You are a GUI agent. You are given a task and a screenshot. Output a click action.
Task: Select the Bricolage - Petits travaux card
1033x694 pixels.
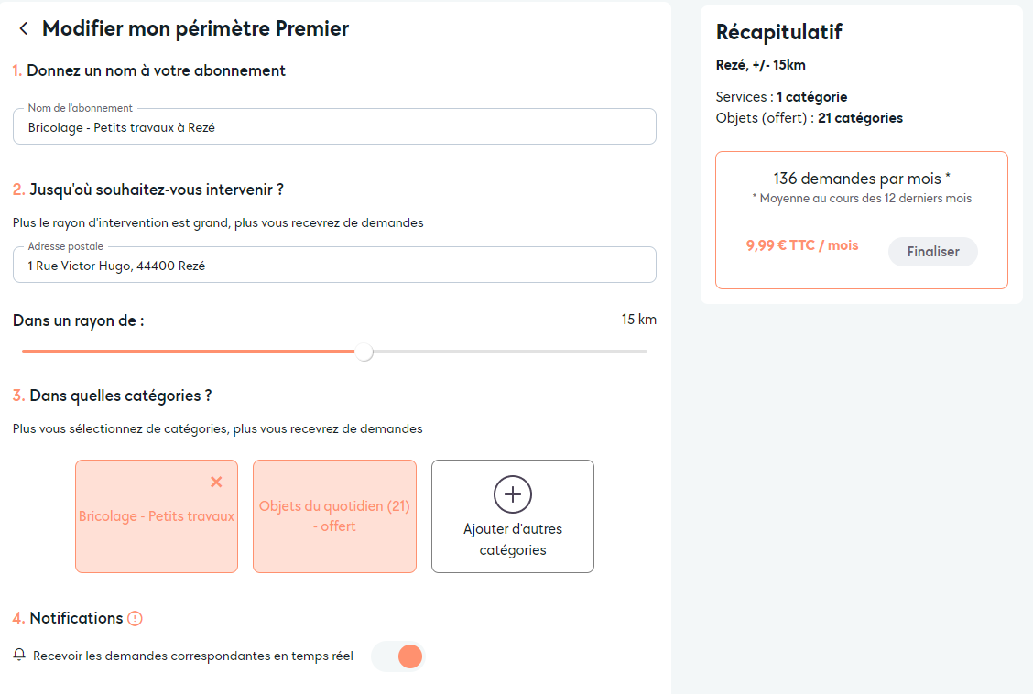click(157, 516)
